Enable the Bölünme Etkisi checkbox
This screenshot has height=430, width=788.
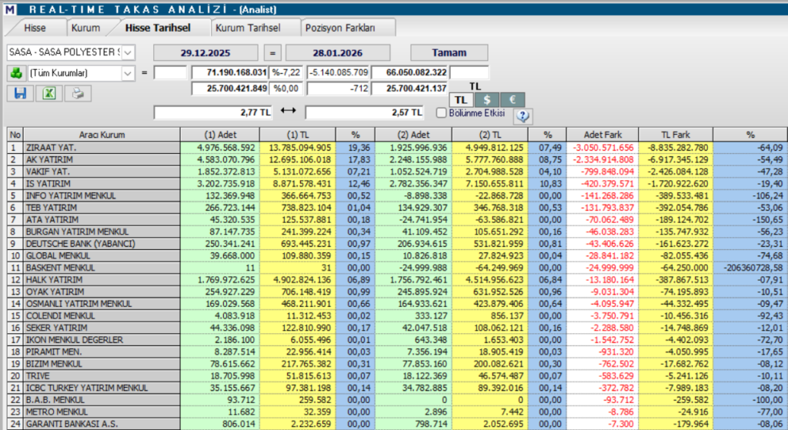coord(442,113)
